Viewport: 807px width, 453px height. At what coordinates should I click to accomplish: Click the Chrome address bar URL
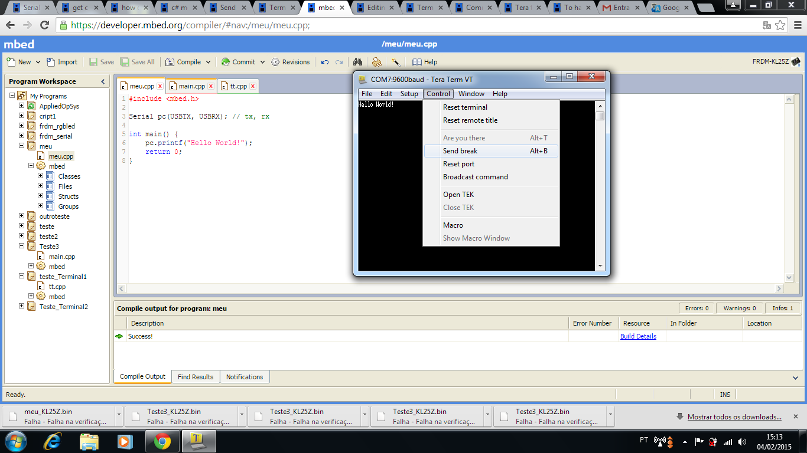(x=189, y=25)
